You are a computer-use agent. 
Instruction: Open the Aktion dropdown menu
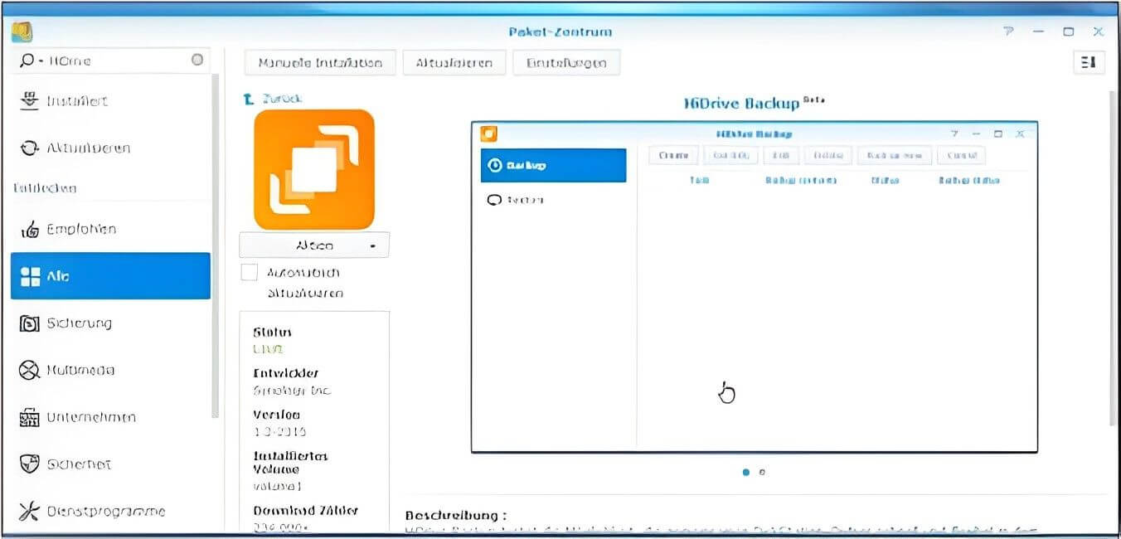(313, 245)
